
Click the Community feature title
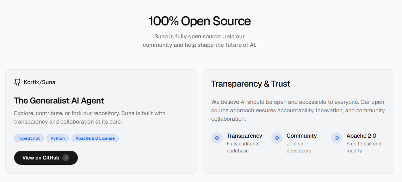click(302, 136)
